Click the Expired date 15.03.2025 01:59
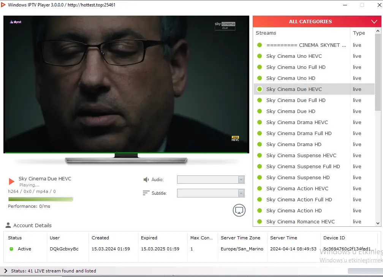The height and width of the screenshot is (277, 383). tap(160, 249)
